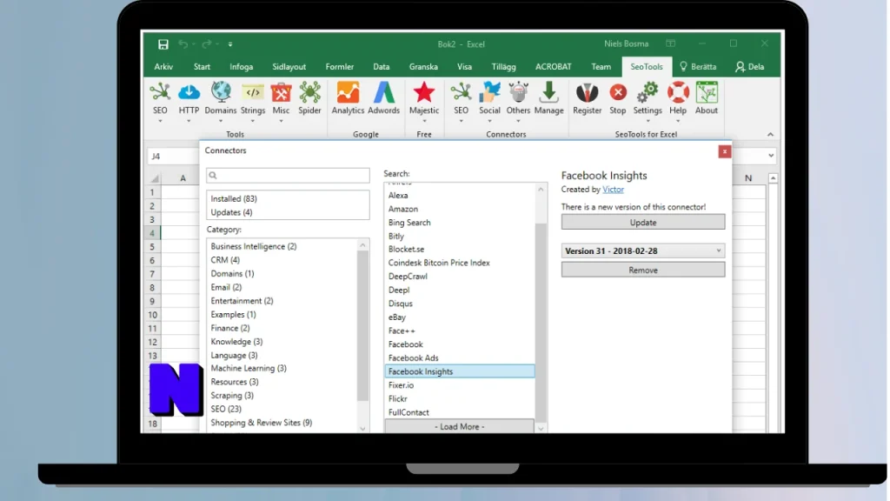Screen dimensions: 890x501
Task: Open the dropdown arrow under Domains
Action: point(221,120)
